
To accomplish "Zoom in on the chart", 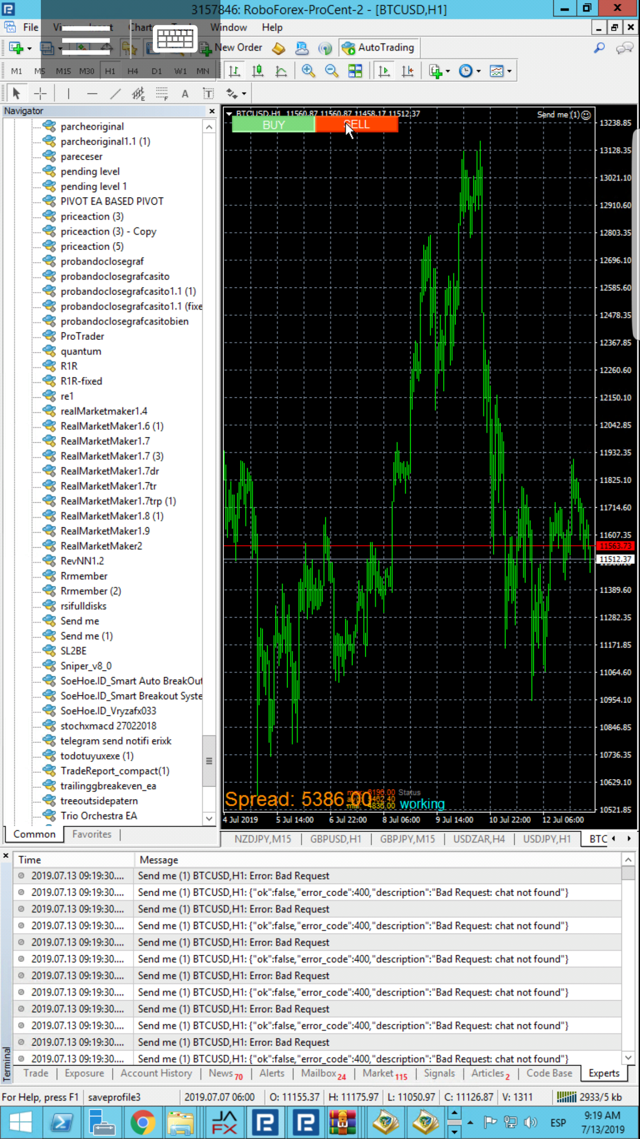I will point(308,71).
